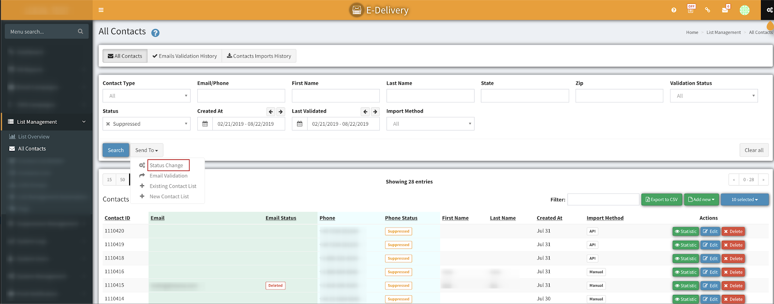Open 10 selected columns dropdown
Viewport: 774px width, 304px height.
744,200
